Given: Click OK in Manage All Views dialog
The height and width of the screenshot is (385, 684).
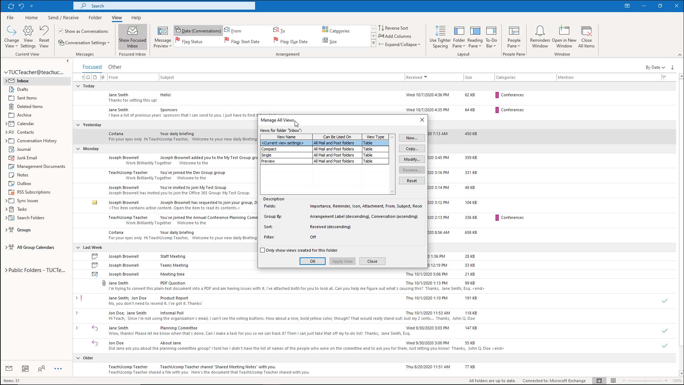Looking at the screenshot, I should point(312,261).
